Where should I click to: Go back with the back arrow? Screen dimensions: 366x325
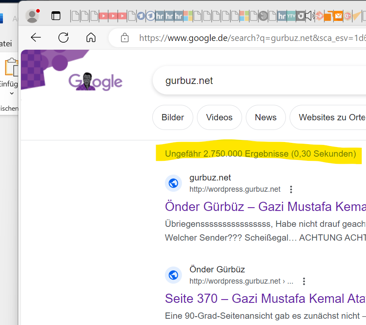[x=36, y=37]
